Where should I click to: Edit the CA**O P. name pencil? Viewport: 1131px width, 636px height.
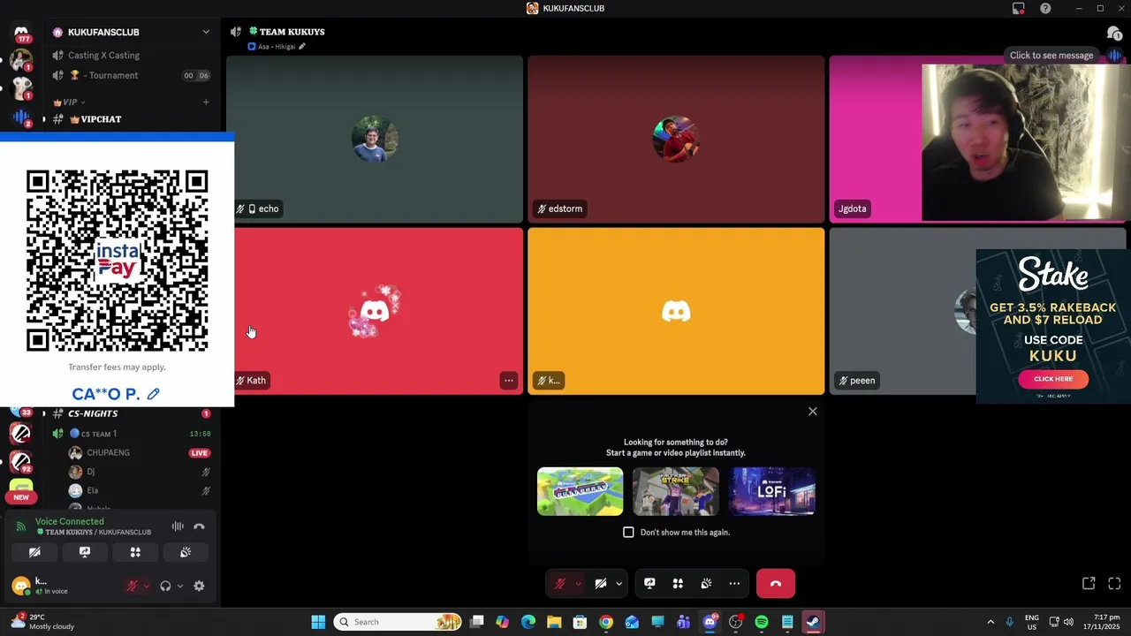[x=154, y=394]
